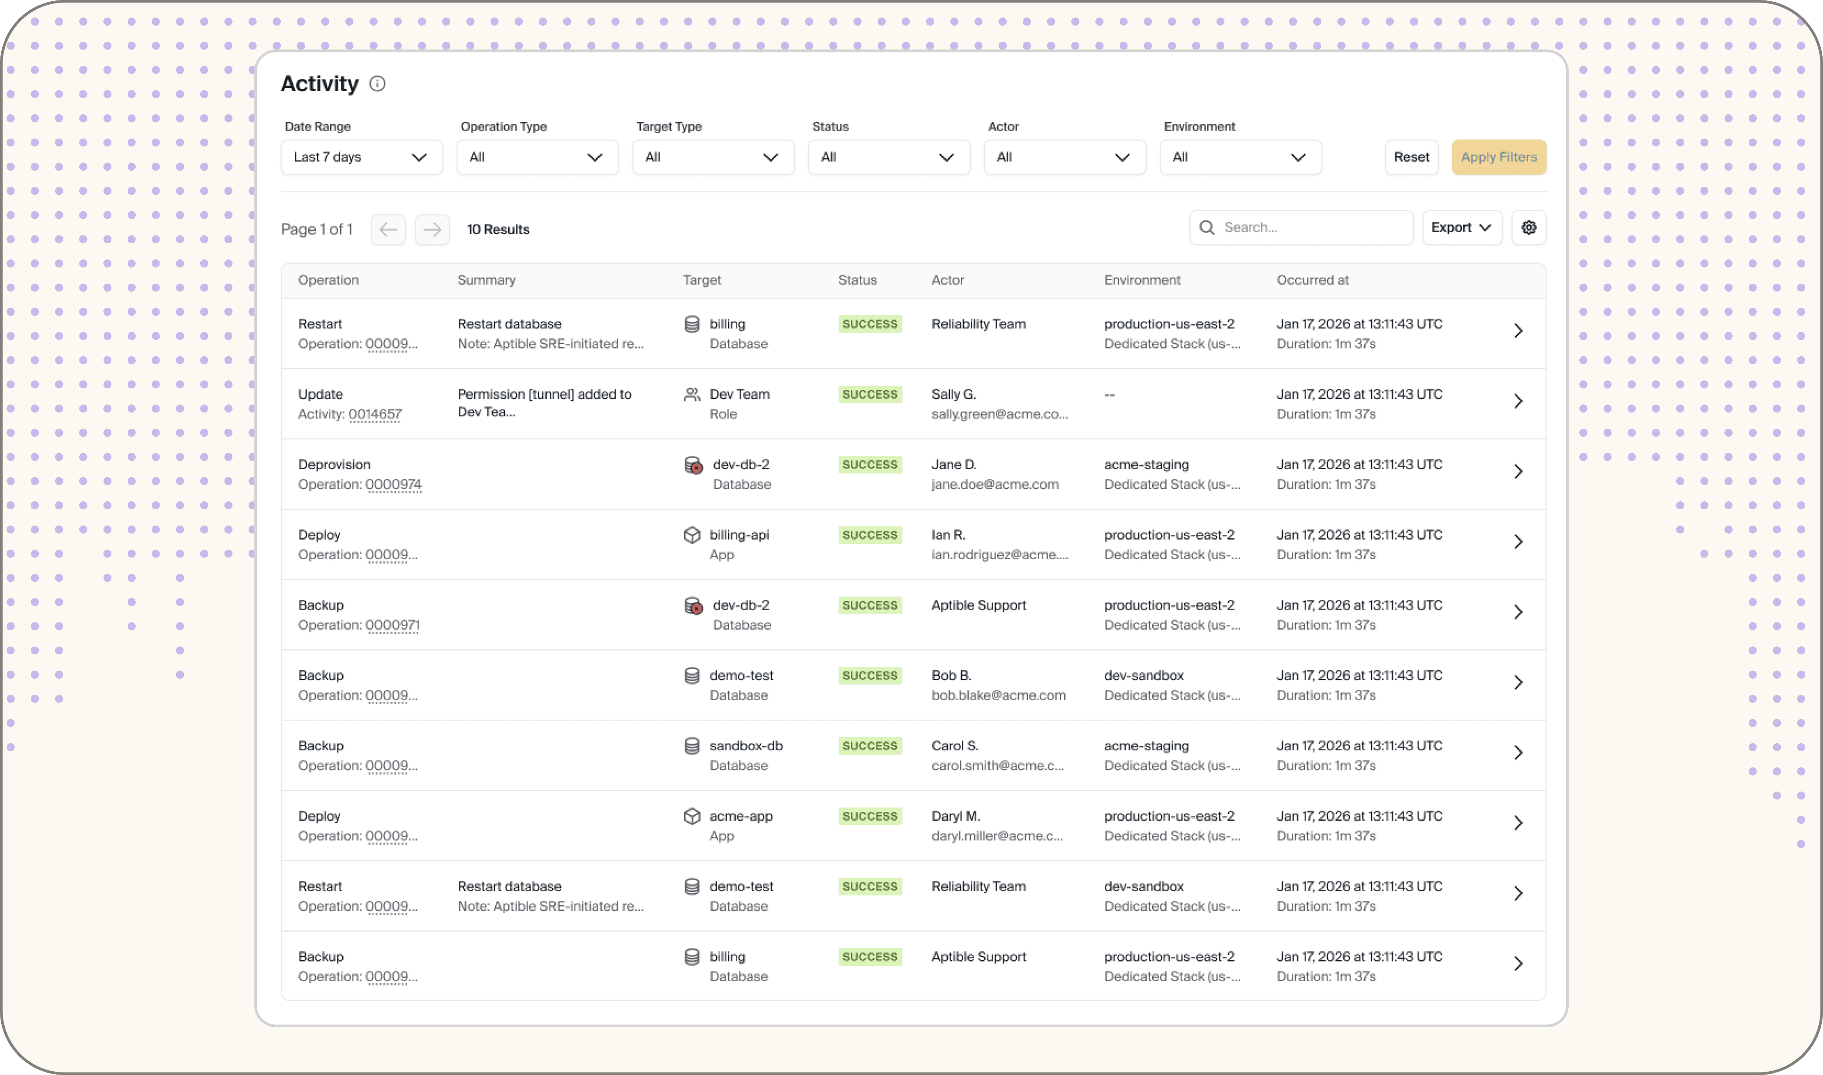Click the Dev Team role icon
Viewport: 1823px width, 1075px height.
click(x=692, y=394)
